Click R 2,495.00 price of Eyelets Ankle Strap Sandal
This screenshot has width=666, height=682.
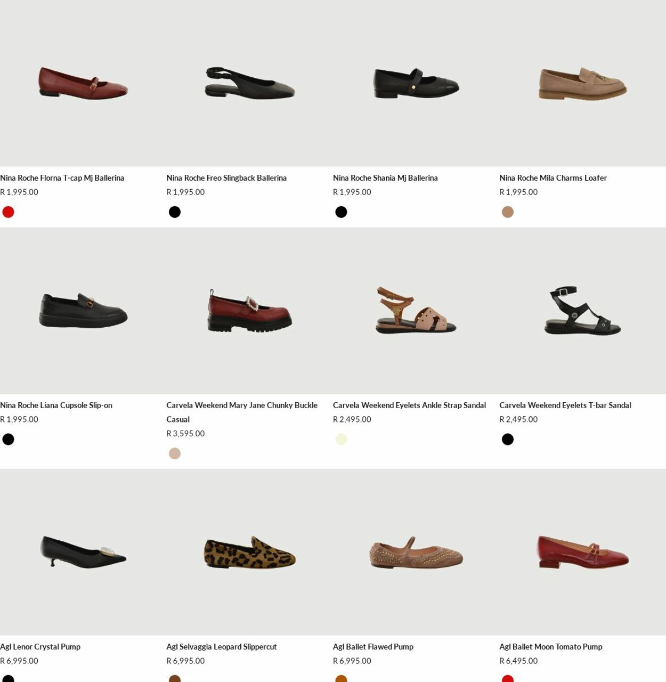click(352, 420)
